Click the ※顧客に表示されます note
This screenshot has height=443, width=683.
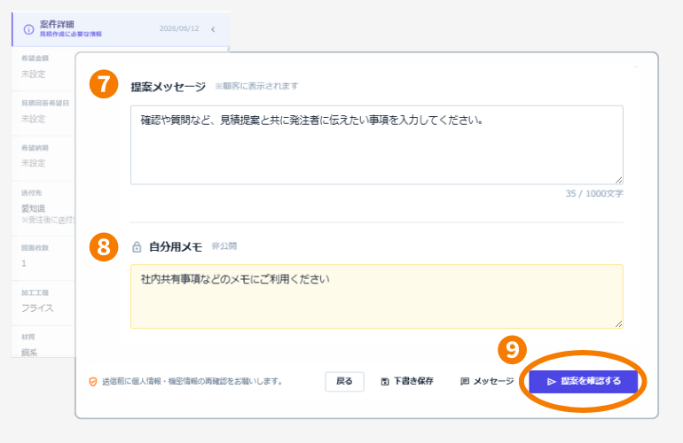[x=256, y=86]
